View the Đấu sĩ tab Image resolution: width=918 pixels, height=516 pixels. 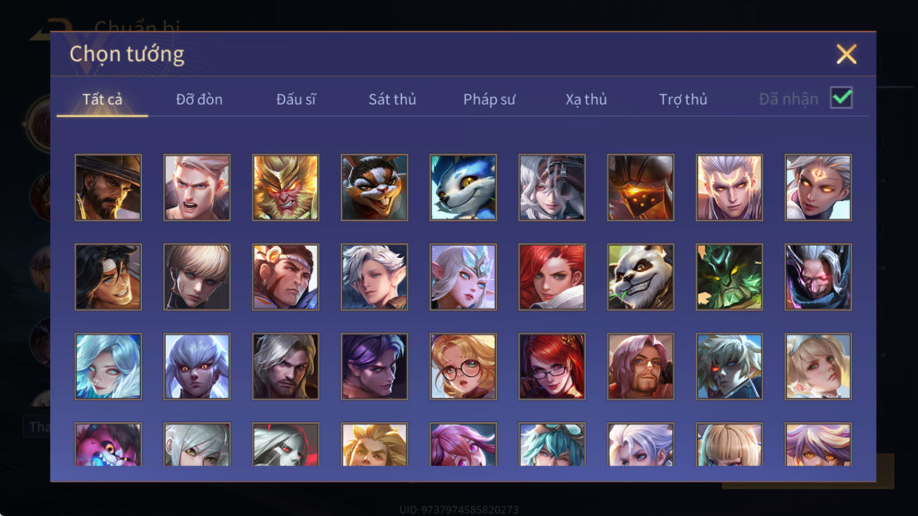coord(296,99)
